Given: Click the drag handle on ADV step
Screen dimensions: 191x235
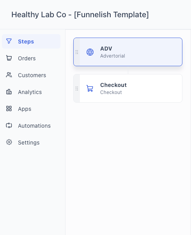Looking at the screenshot, I should click(x=77, y=52).
